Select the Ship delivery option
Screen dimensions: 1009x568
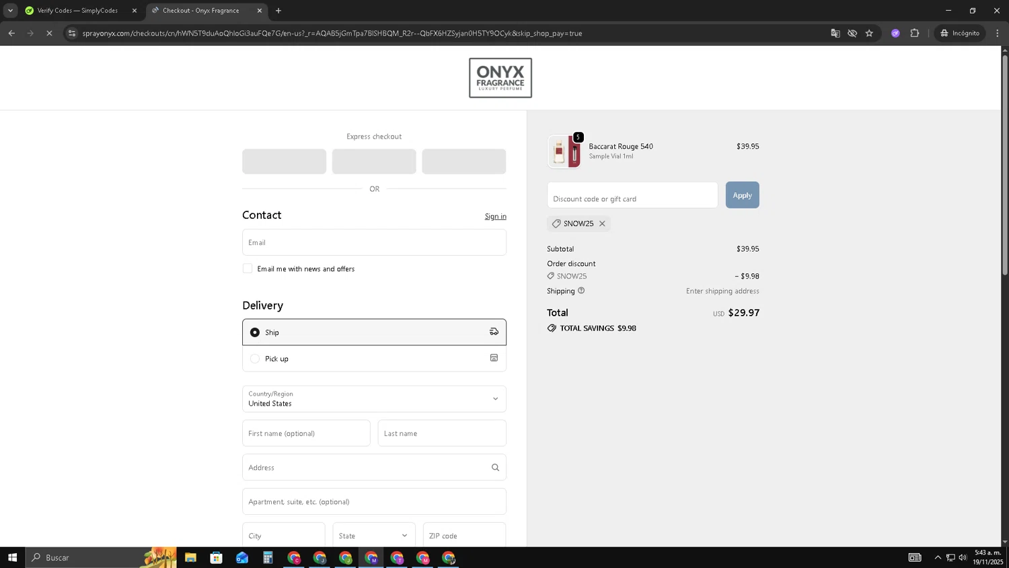click(x=374, y=332)
